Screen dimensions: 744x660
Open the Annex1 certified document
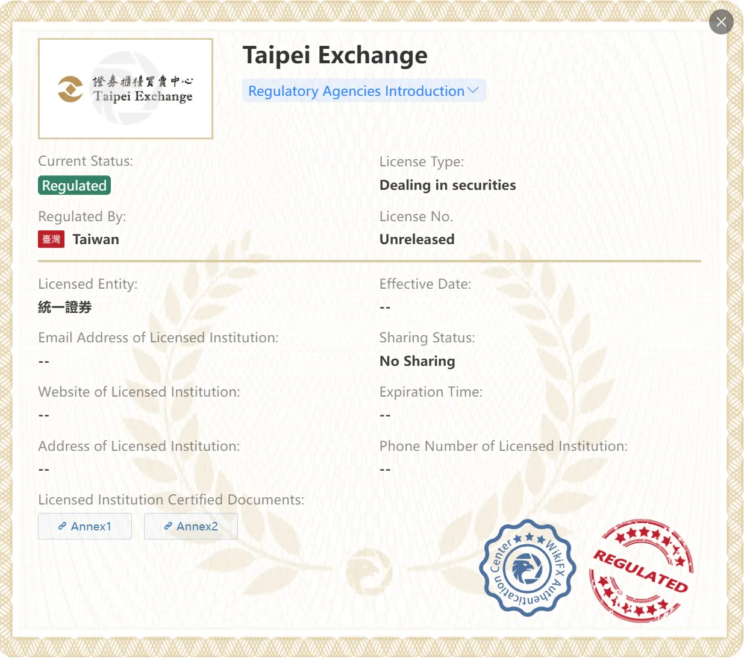click(x=85, y=526)
